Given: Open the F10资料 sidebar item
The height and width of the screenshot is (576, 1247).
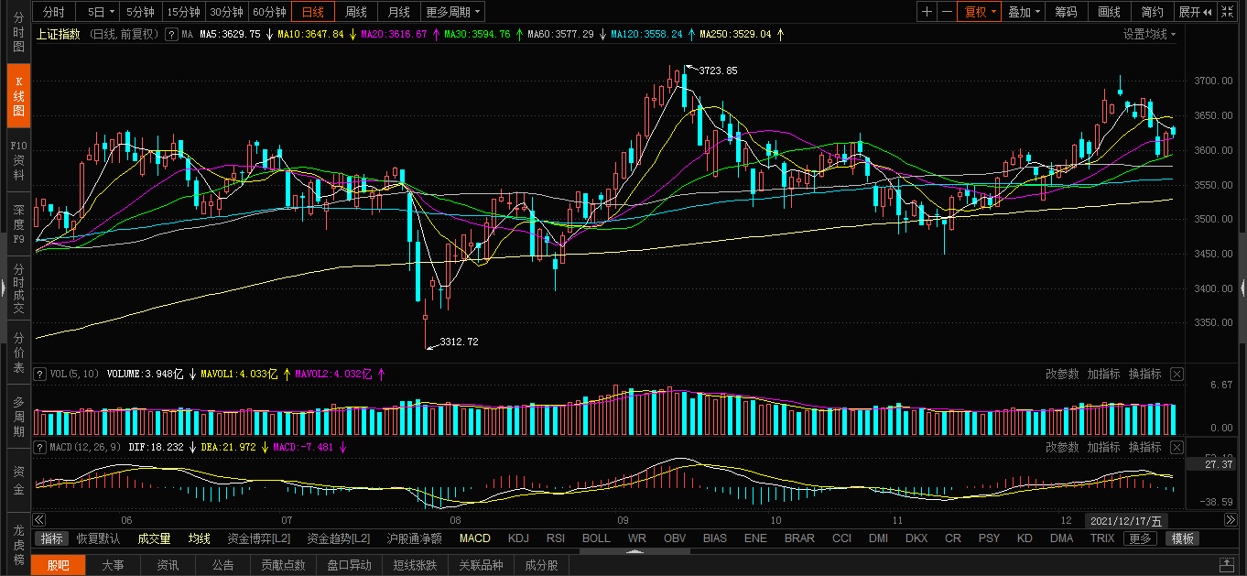Looking at the screenshot, I should [x=18, y=159].
